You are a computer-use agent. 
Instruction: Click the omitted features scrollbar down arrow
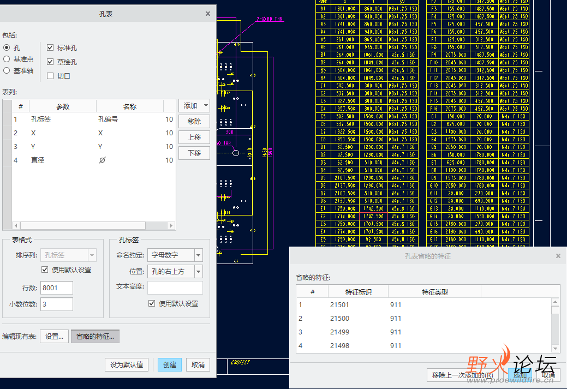coord(556,349)
